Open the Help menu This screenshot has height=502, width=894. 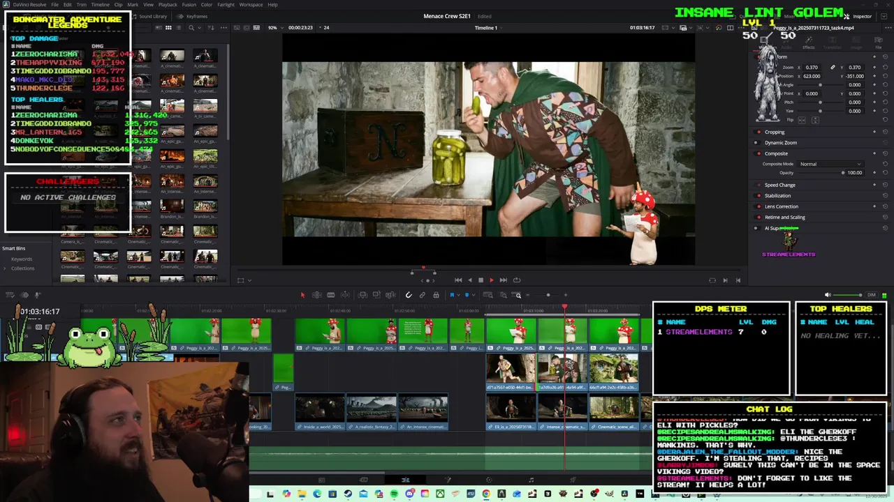click(x=272, y=5)
